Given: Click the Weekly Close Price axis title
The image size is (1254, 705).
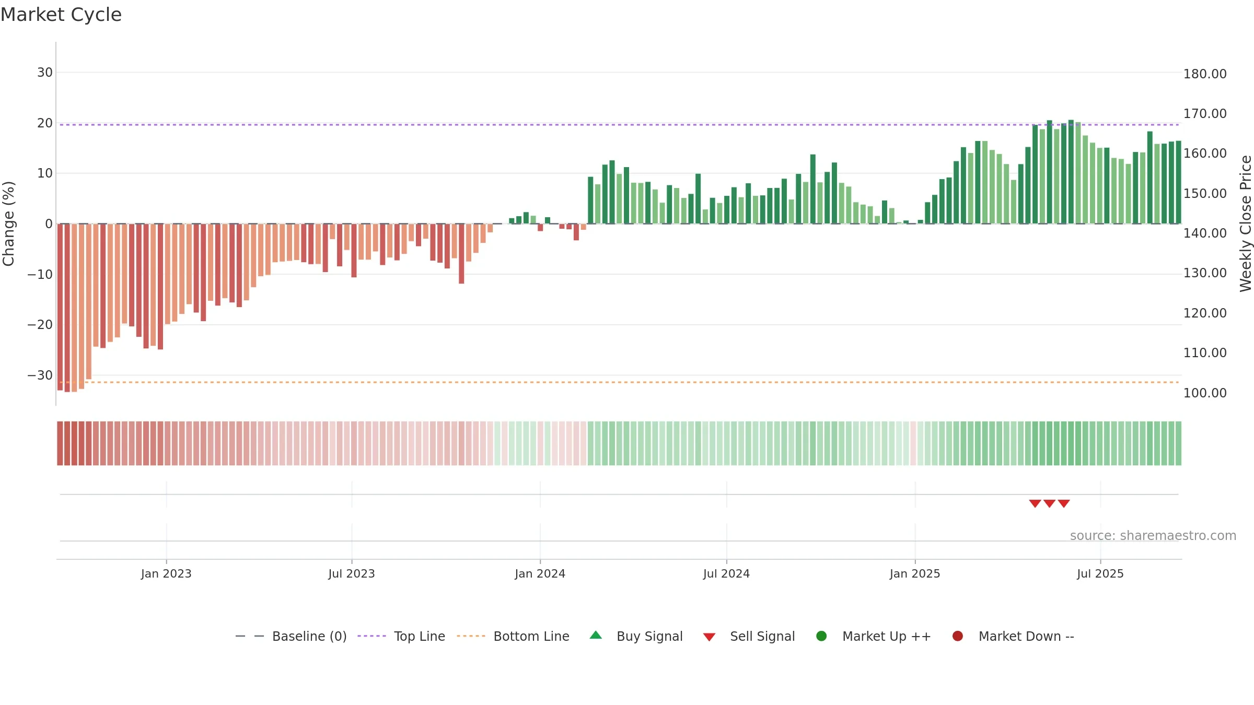Looking at the screenshot, I should click(x=1246, y=224).
